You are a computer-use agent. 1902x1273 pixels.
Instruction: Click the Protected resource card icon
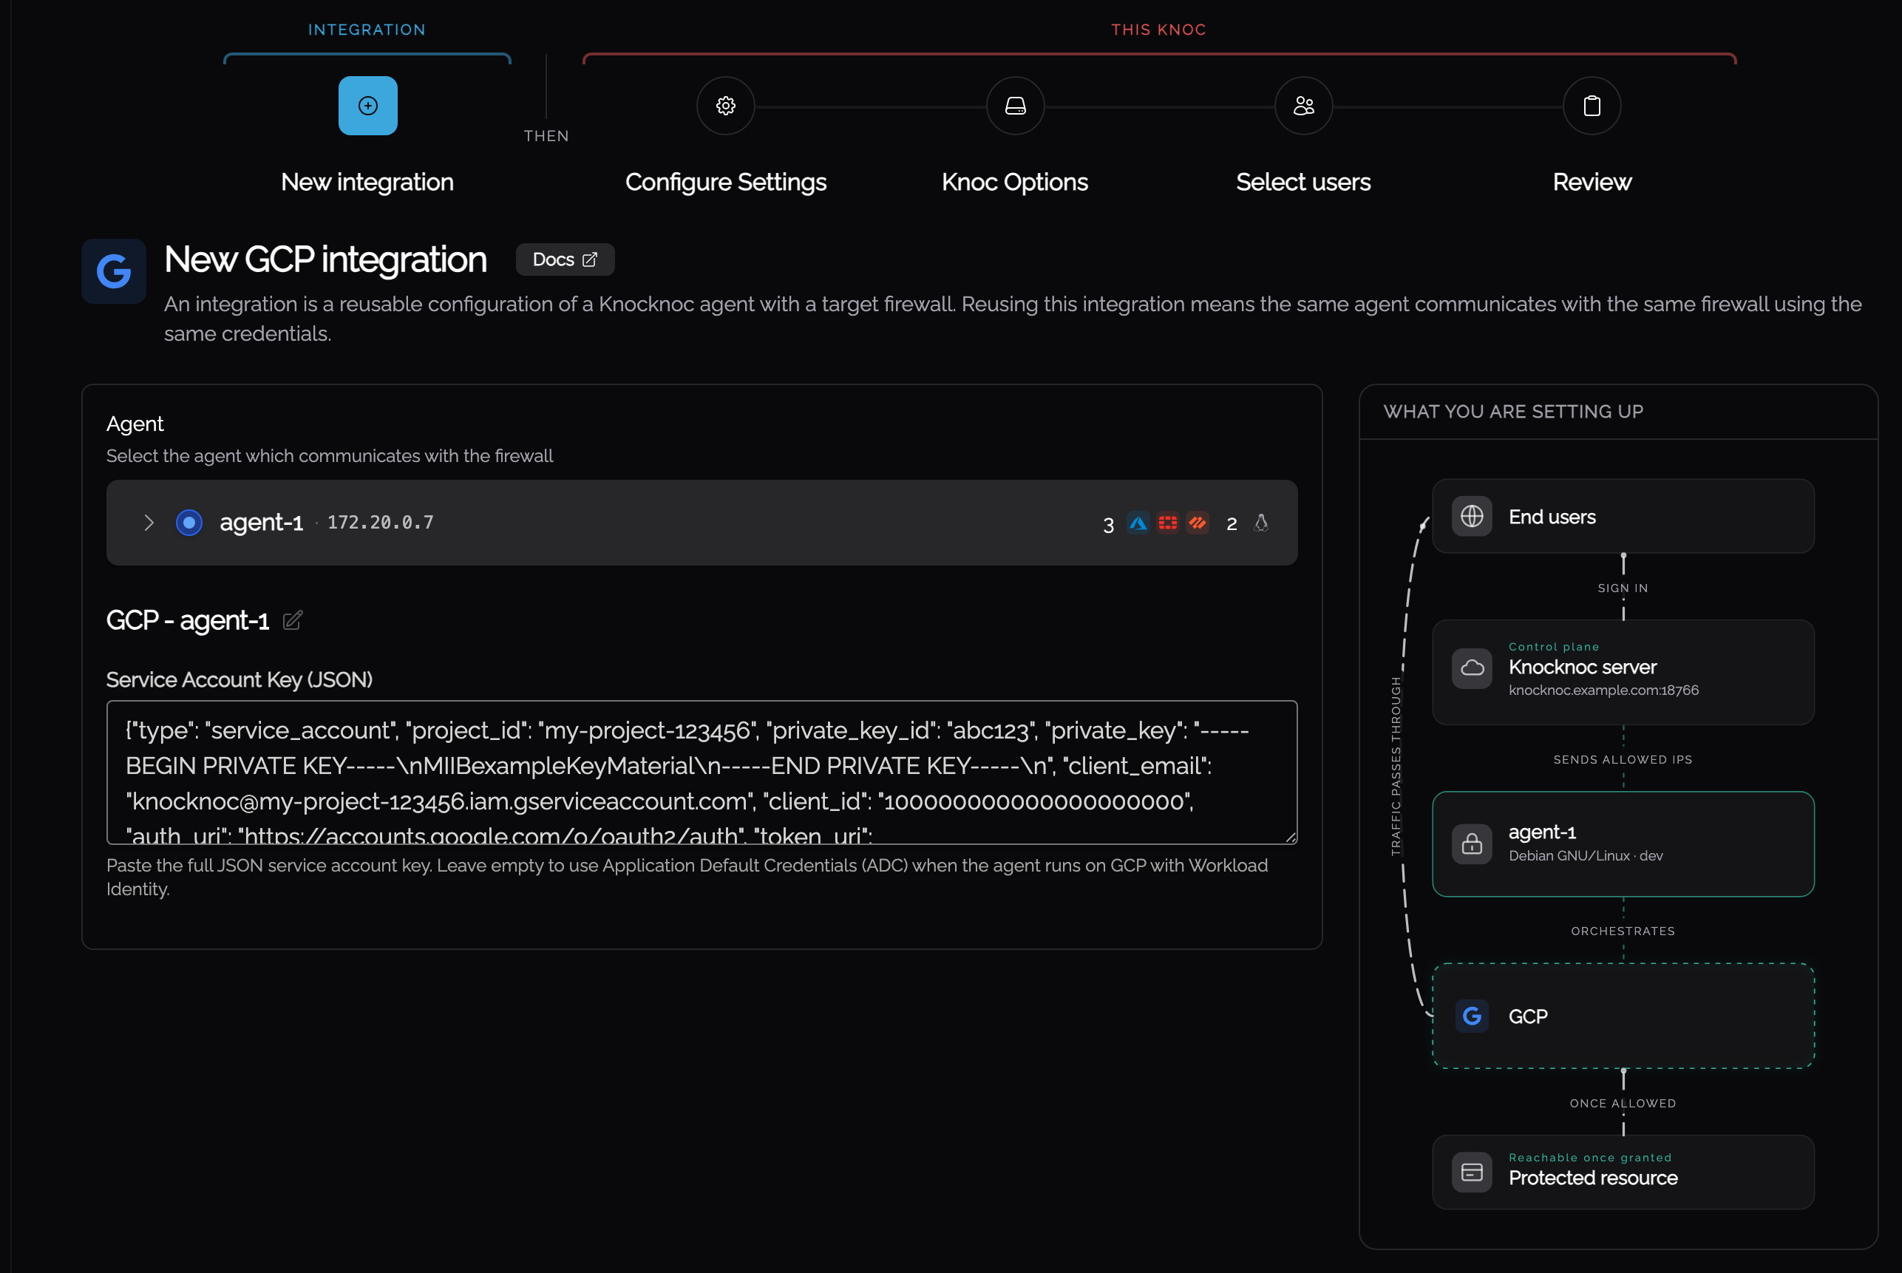coord(1472,1172)
